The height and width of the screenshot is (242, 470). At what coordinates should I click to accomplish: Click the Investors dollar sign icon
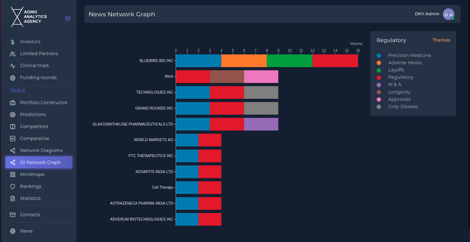pyautogui.click(x=13, y=42)
